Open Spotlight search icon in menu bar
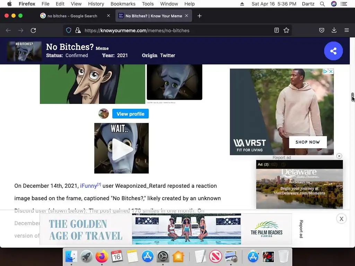 (x=322, y=4)
